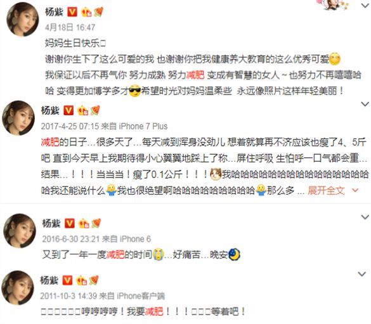Click the profile avatar of the first post
Image resolution: width=371 pixels, height=324 pixels.
(x=23, y=20)
